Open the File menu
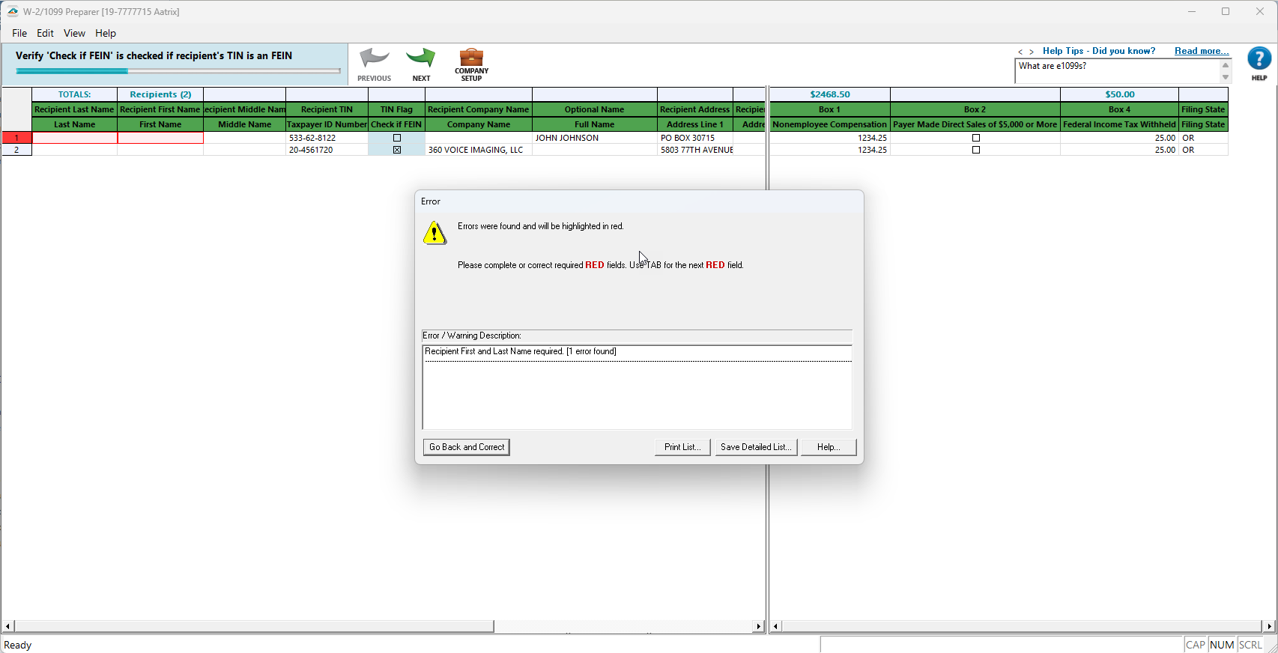This screenshot has height=653, width=1278. coord(19,33)
